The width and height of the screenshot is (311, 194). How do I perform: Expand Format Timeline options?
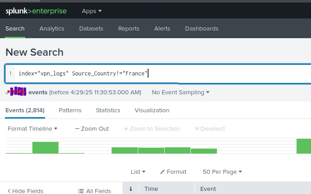click(x=32, y=129)
